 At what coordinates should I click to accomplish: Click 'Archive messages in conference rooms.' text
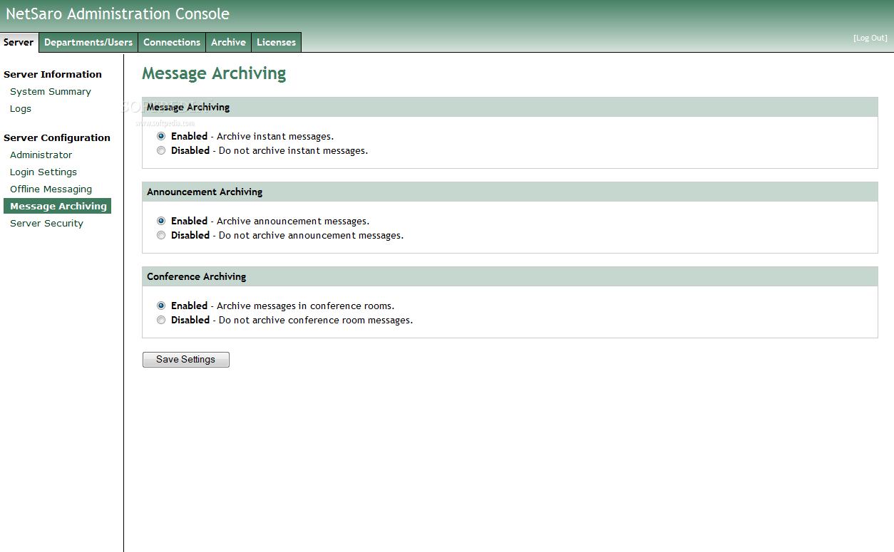[305, 306]
